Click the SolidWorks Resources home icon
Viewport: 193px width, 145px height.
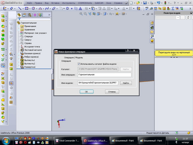point(152,23)
